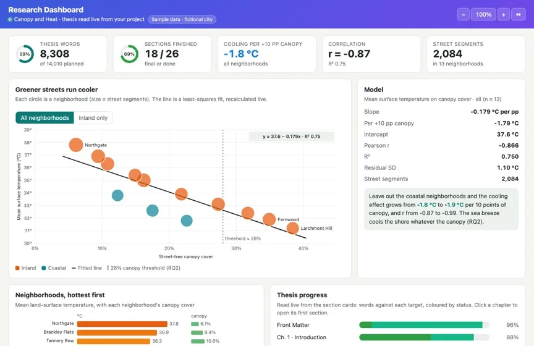Click the Northgate circle on scatter plot

[76, 145]
